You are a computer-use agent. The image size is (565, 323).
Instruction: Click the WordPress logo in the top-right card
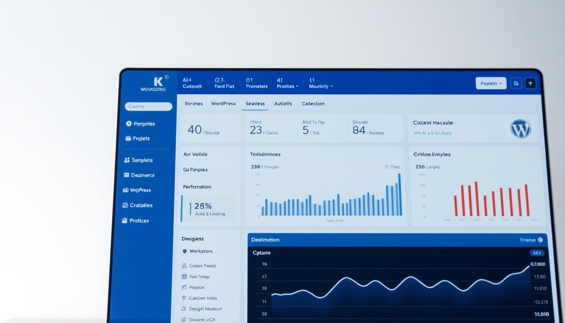coord(520,129)
